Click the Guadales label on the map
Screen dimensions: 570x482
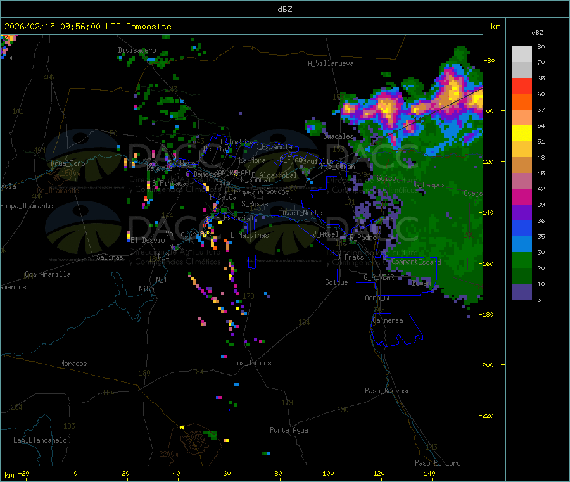pos(338,136)
